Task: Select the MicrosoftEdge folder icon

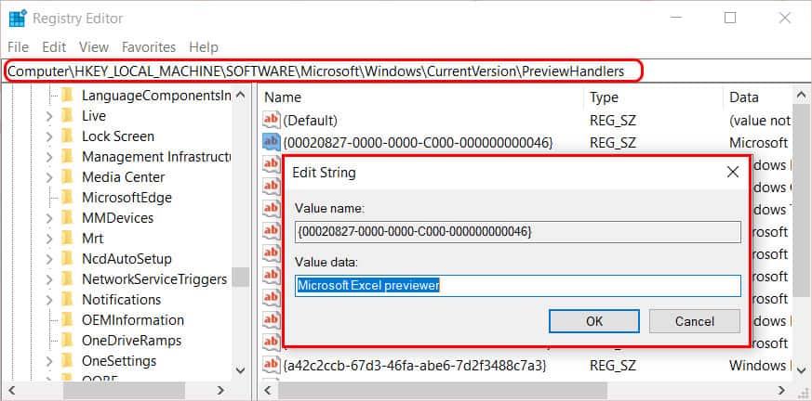Action: tap(67, 198)
